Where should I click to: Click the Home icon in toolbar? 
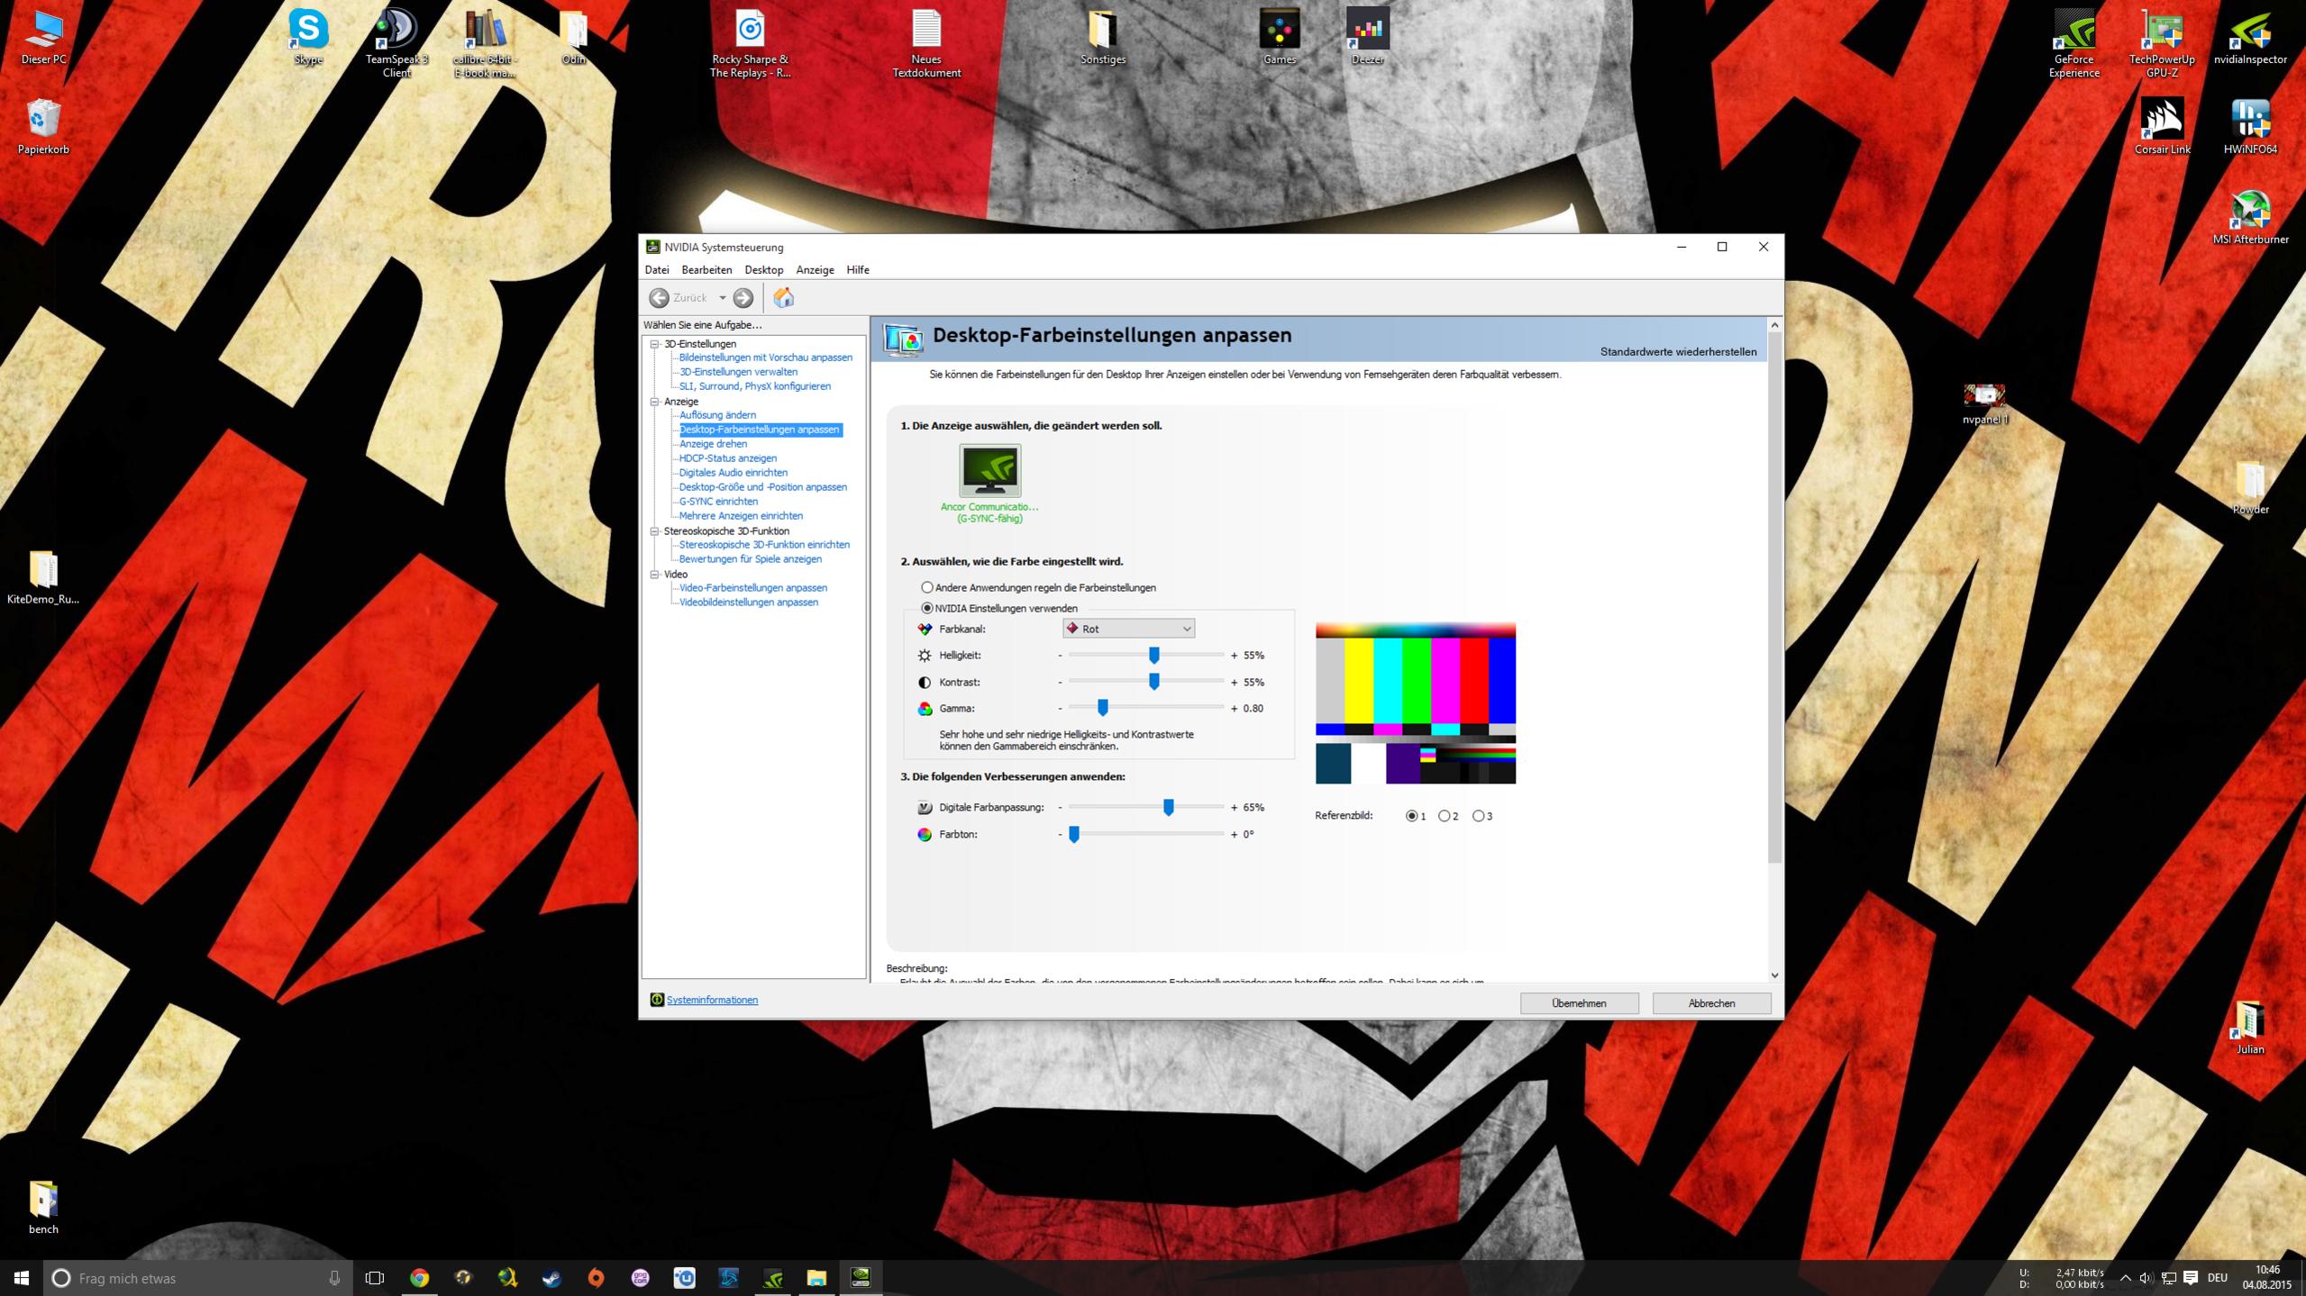coord(783,298)
